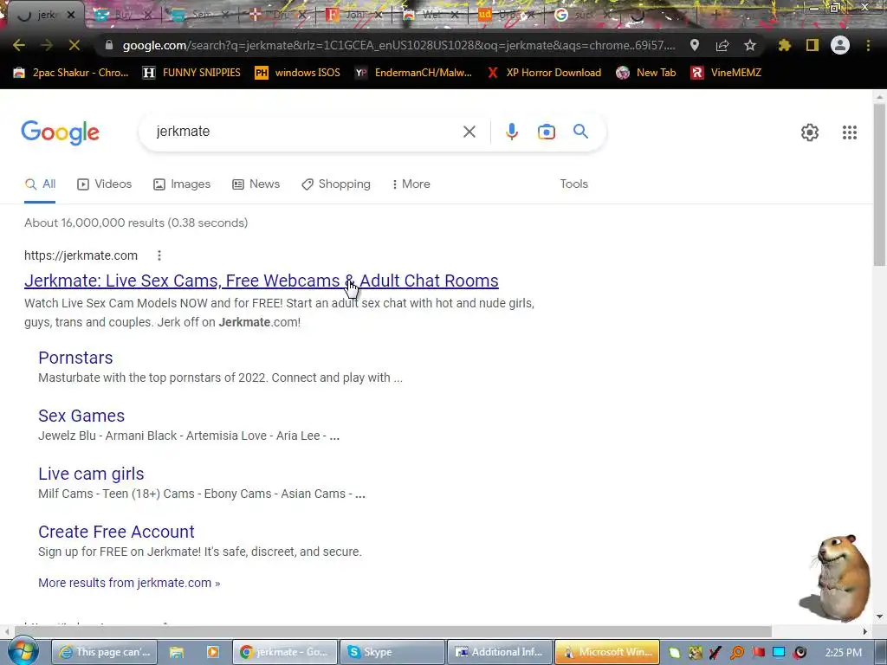Click the down arrow of the vertical scrollbar

click(x=879, y=617)
